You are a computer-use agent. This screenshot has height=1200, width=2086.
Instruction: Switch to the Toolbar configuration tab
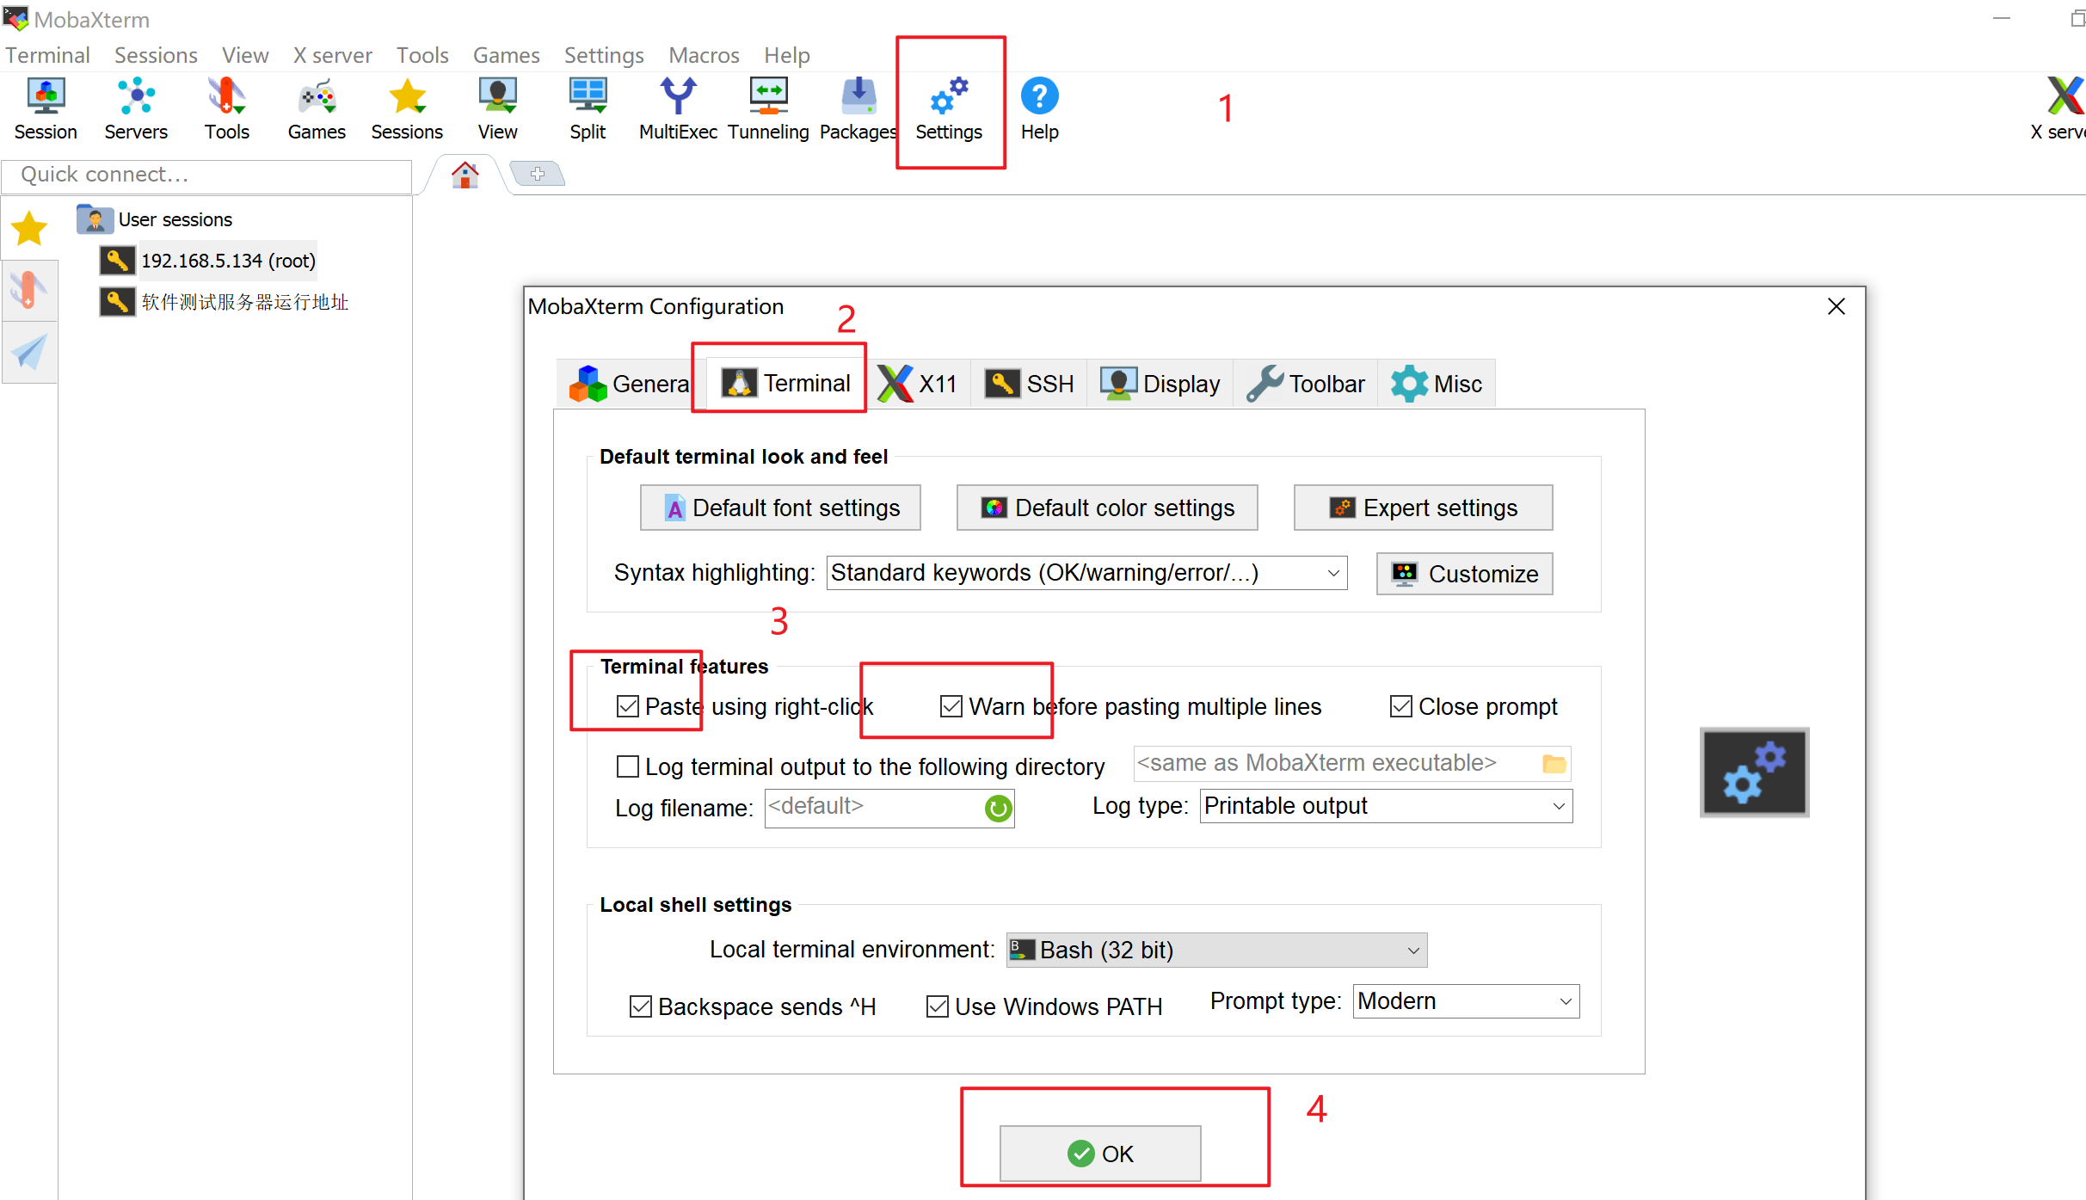pyautogui.click(x=1305, y=384)
